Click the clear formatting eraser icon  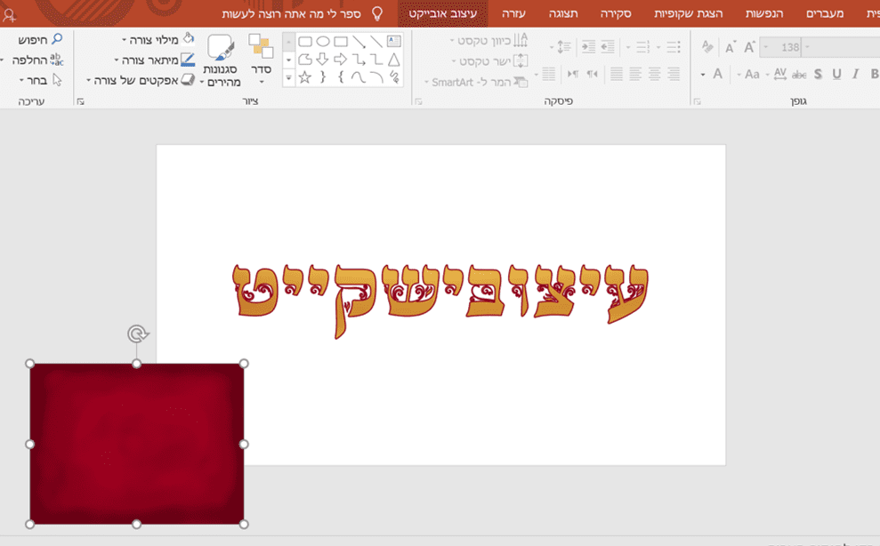point(707,47)
